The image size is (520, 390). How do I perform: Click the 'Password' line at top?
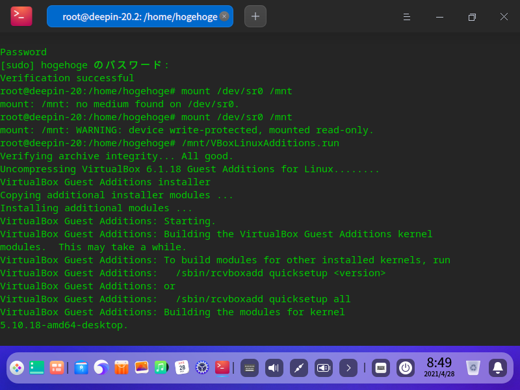[x=23, y=52]
